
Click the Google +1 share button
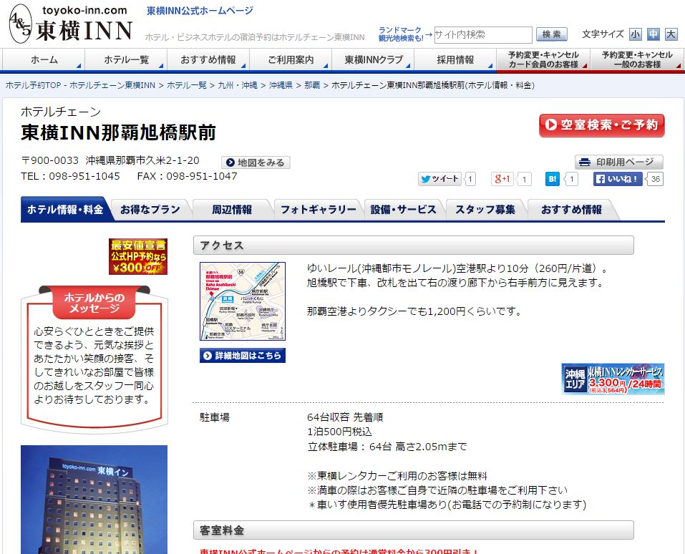click(502, 179)
